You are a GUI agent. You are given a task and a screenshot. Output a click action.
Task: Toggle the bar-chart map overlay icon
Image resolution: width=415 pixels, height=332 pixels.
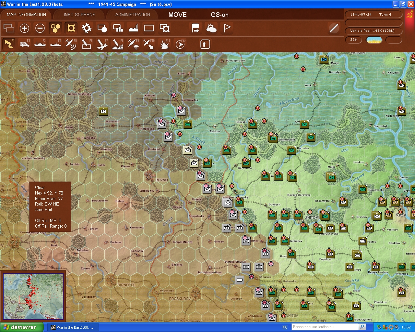(118, 28)
